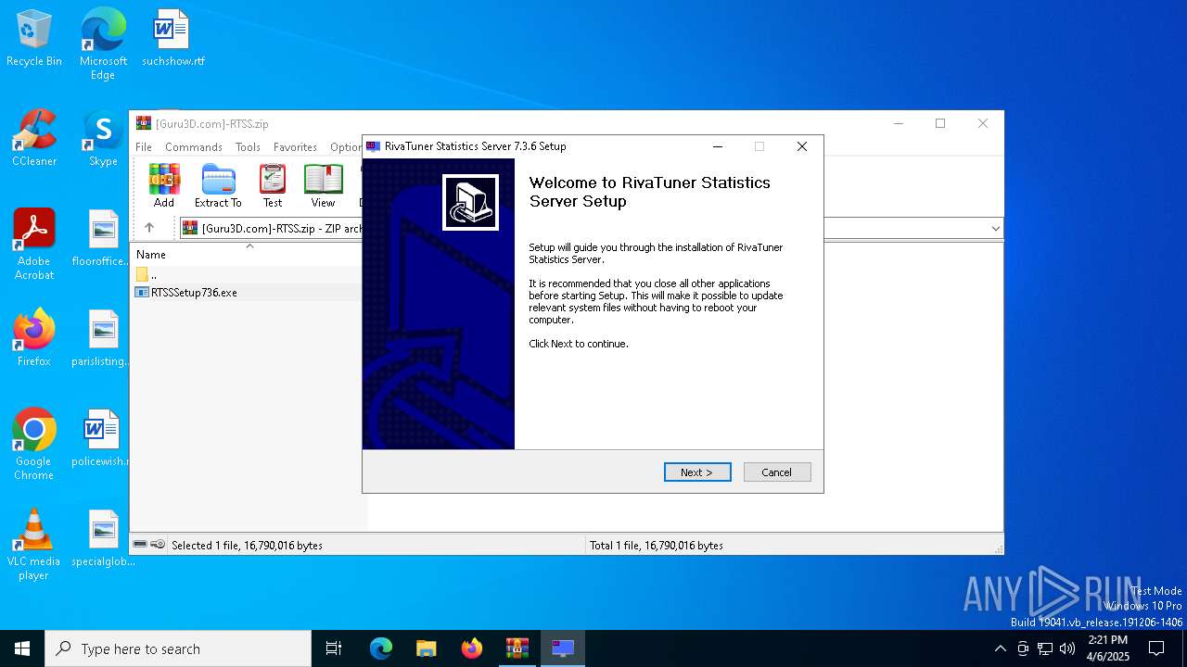Open Adobe Acrobat desktop shortcut
Image resolution: width=1187 pixels, height=667 pixels.
[34, 245]
